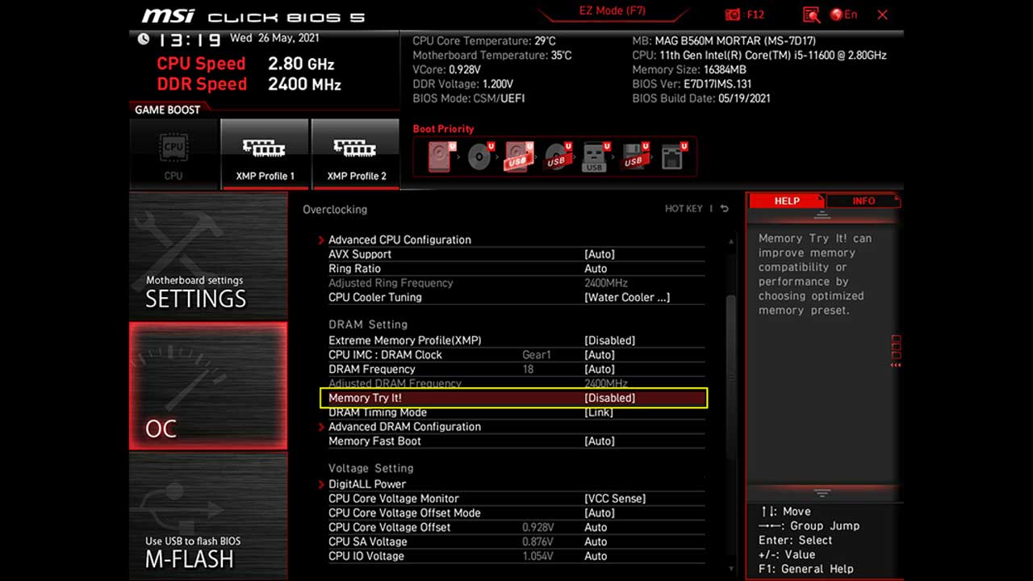This screenshot has width=1033, height=581.
Task: Open AVX Support [Auto] value
Action: [600, 254]
